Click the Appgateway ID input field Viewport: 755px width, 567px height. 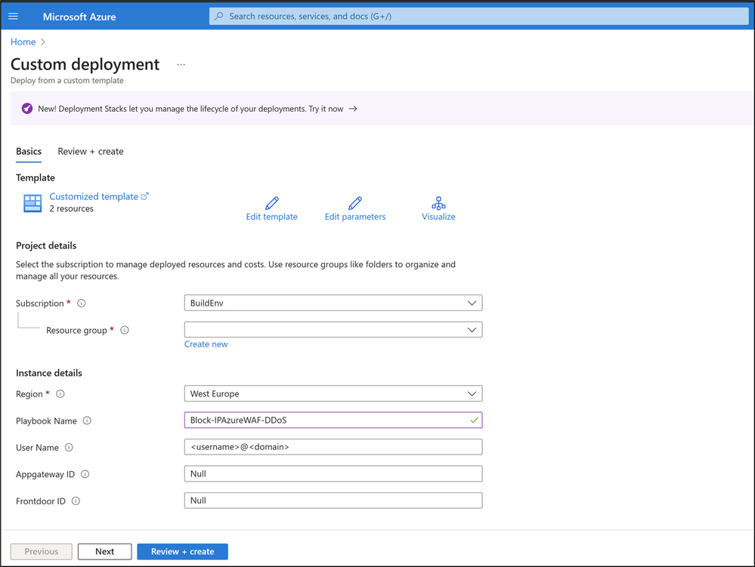tap(333, 473)
